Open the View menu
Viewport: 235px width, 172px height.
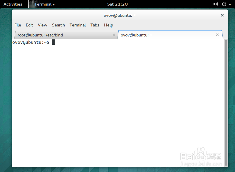42,25
